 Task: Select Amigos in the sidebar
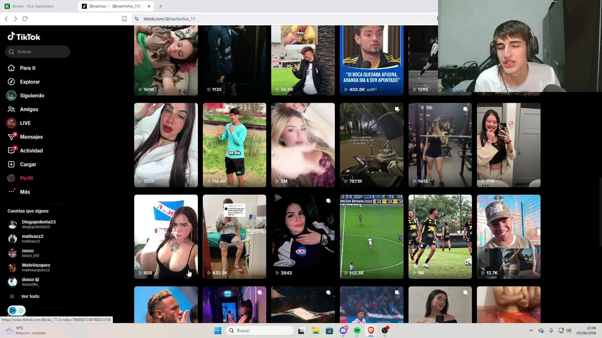point(29,109)
